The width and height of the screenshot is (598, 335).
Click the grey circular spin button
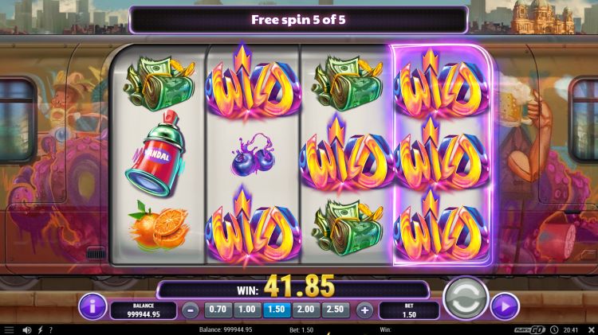coord(466,299)
